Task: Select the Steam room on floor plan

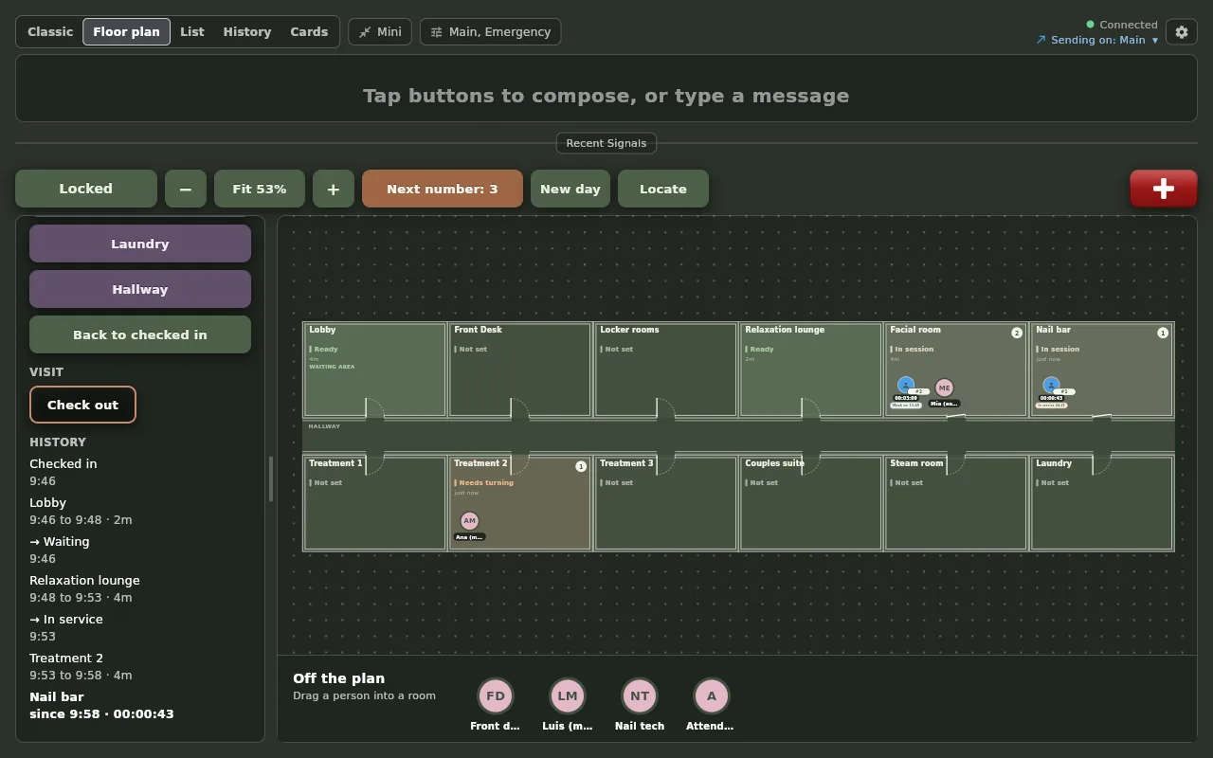Action: click(956, 503)
